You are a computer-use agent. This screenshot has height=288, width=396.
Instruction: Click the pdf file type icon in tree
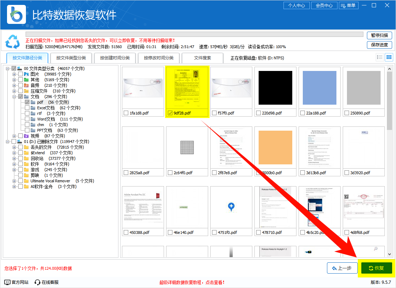tap(34, 102)
